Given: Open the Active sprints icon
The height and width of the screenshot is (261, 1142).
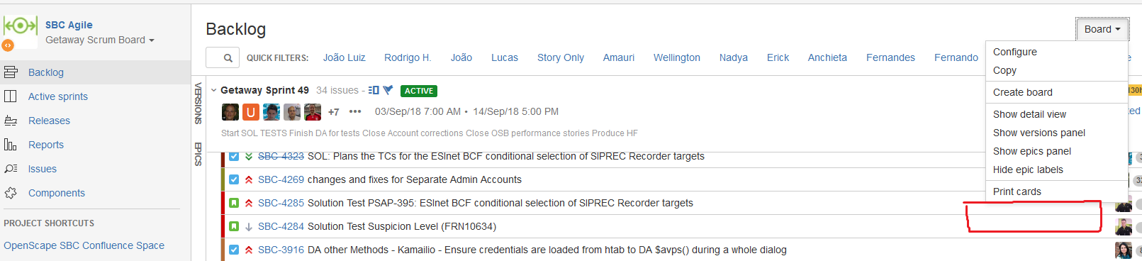Looking at the screenshot, I should click(11, 96).
